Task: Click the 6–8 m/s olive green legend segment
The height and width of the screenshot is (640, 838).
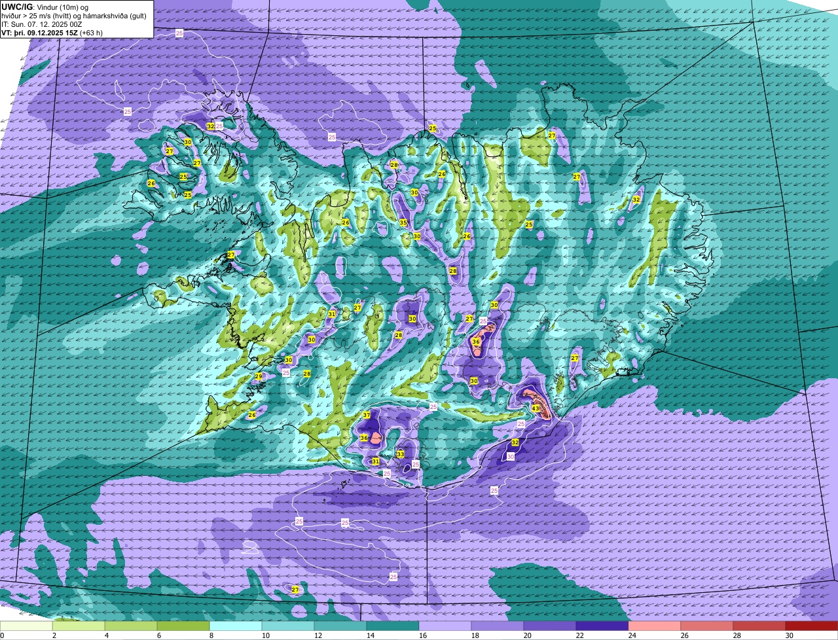Action: 183,626
